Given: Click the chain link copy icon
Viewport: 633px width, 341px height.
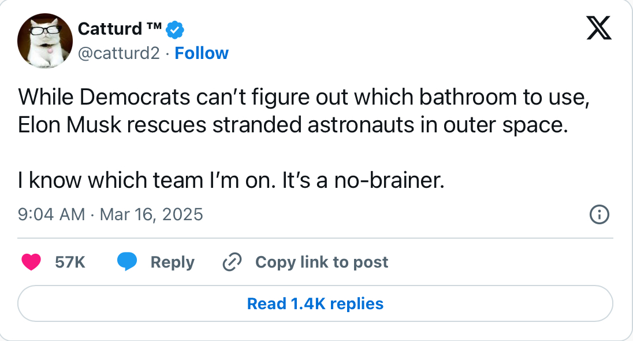Looking at the screenshot, I should 232,262.
